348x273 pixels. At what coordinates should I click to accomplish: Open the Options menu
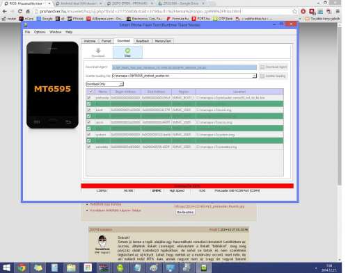pyautogui.click(x=40, y=32)
